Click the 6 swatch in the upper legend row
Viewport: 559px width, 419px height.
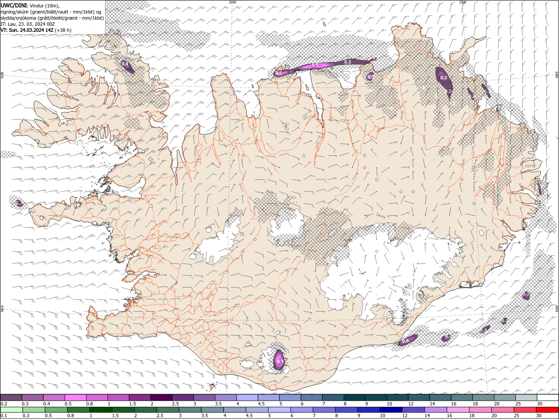coord(311,397)
